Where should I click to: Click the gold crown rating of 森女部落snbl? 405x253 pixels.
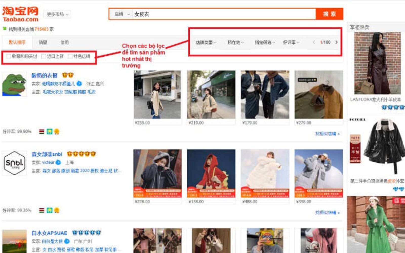(x=81, y=154)
